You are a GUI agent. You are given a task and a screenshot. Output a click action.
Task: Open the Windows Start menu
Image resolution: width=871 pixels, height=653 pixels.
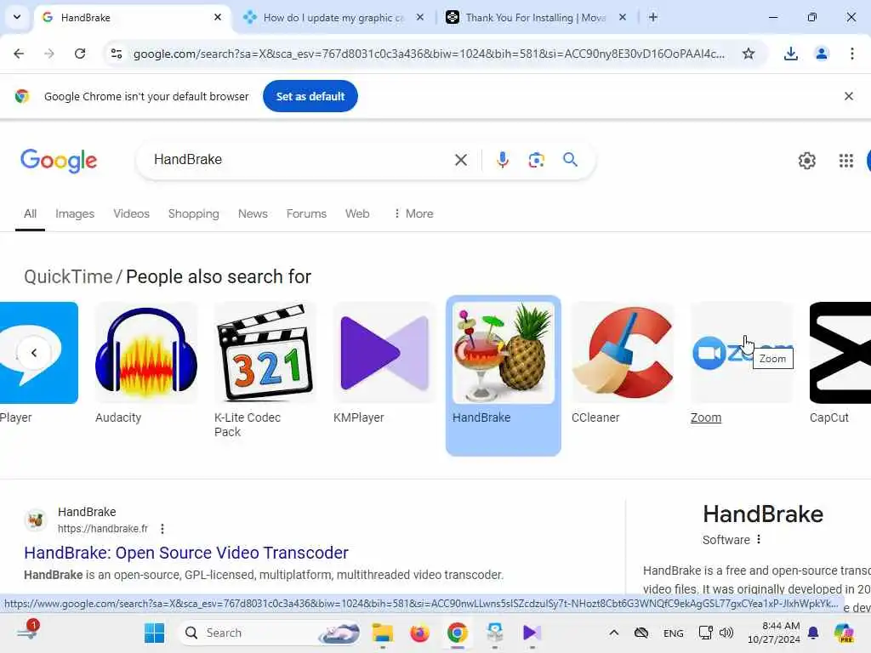[x=154, y=633]
